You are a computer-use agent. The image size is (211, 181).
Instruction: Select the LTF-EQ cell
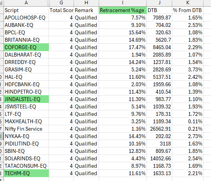coord(26,114)
